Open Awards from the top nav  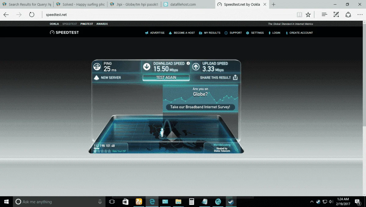click(102, 24)
